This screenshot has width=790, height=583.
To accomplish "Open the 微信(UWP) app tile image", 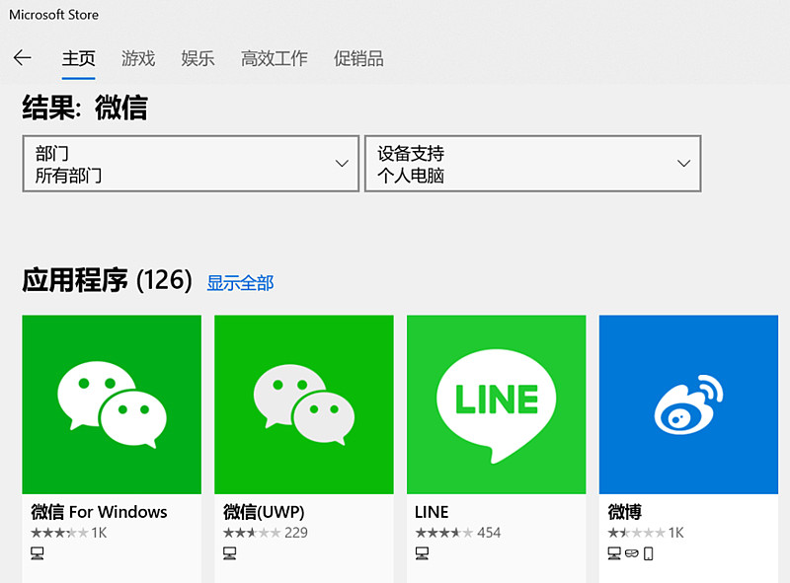I will [304, 404].
